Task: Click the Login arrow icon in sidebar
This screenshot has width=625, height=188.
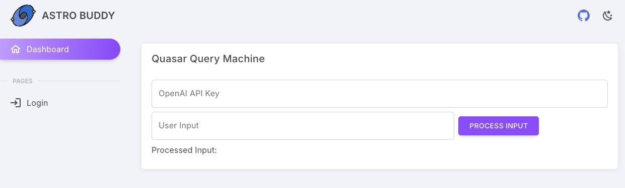Action: 16,103
